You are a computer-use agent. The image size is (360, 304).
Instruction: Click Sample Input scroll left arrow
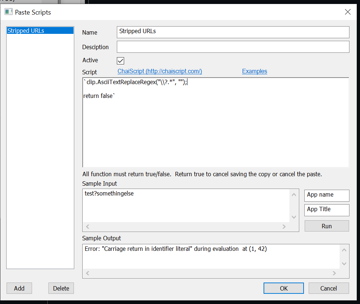(x=88, y=226)
